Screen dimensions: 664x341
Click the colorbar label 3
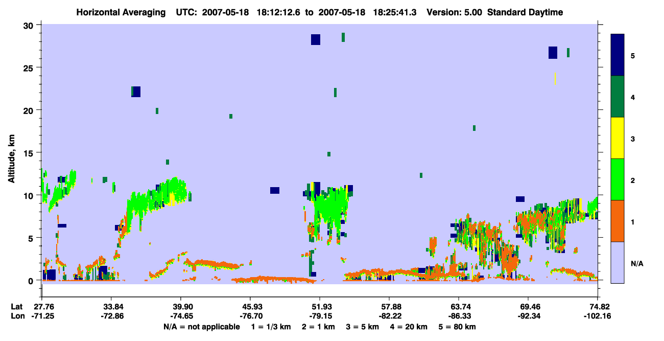tap(633, 139)
